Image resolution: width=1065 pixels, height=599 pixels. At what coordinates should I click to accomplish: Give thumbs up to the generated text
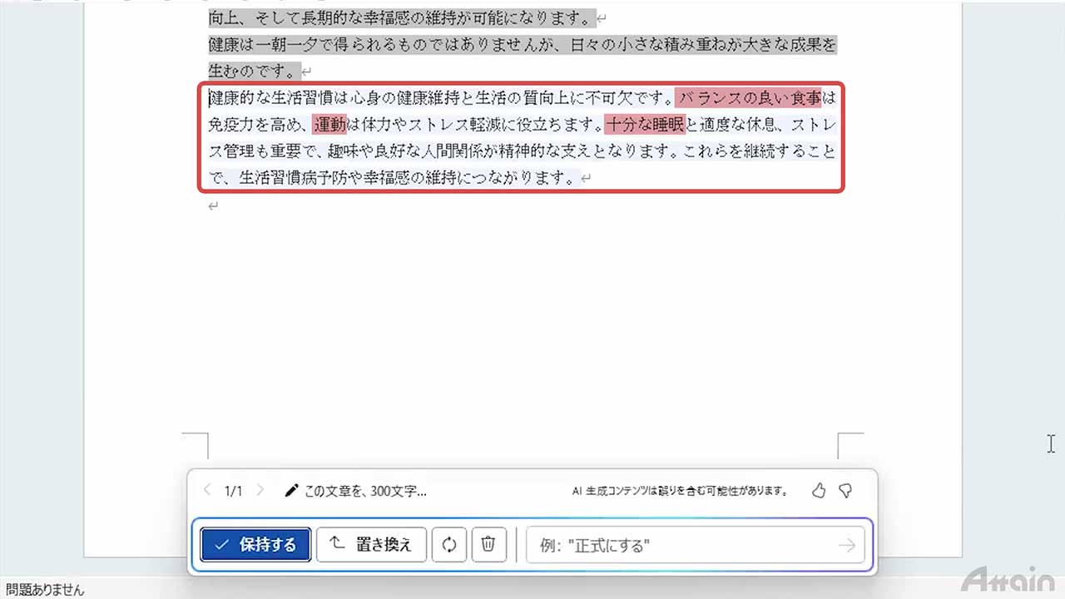pos(819,491)
